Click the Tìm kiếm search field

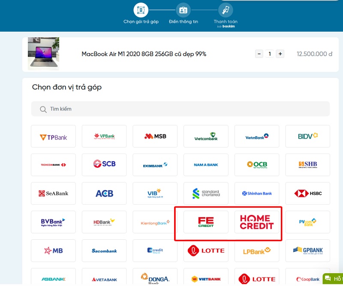tap(181, 109)
